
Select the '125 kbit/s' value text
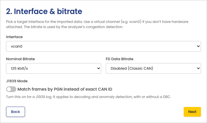[19, 69]
